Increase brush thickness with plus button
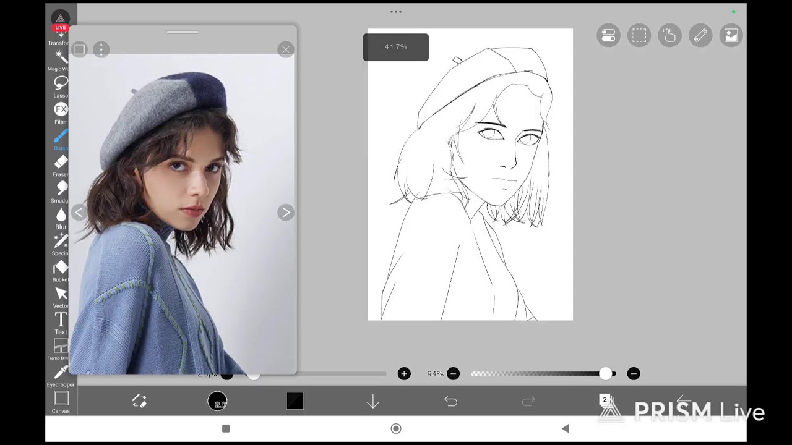792x445 pixels. click(x=404, y=373)
